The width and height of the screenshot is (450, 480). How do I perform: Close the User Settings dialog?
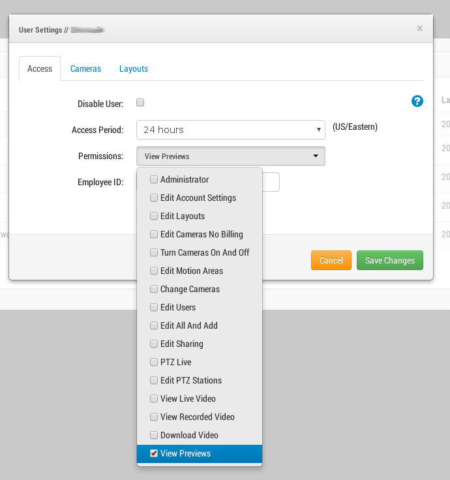(x=419, y=28)
